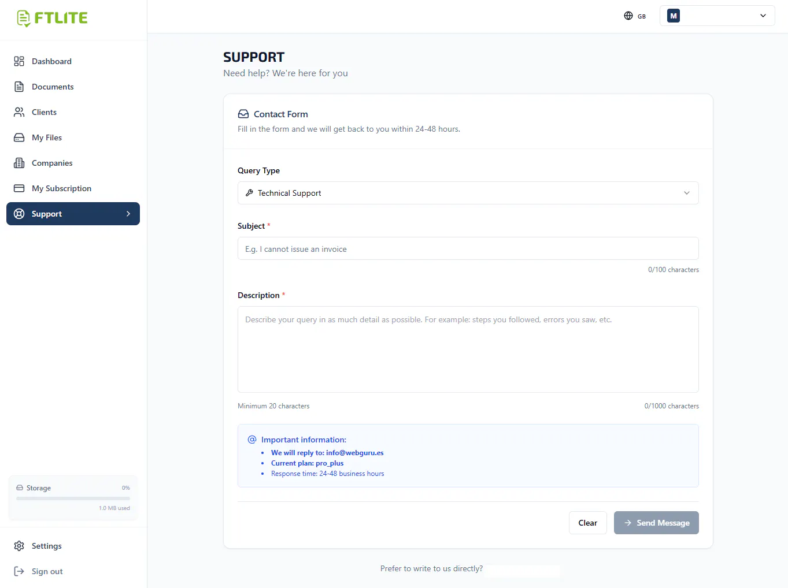Click the My Files drive icon
The image size is (788, 588).
click(x=19, y=137)
